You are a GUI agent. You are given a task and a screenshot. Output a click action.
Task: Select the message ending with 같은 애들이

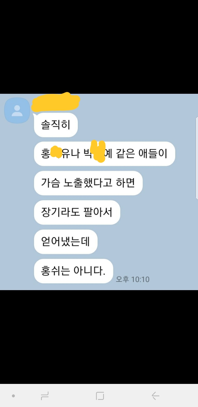(x=105, y=154)
